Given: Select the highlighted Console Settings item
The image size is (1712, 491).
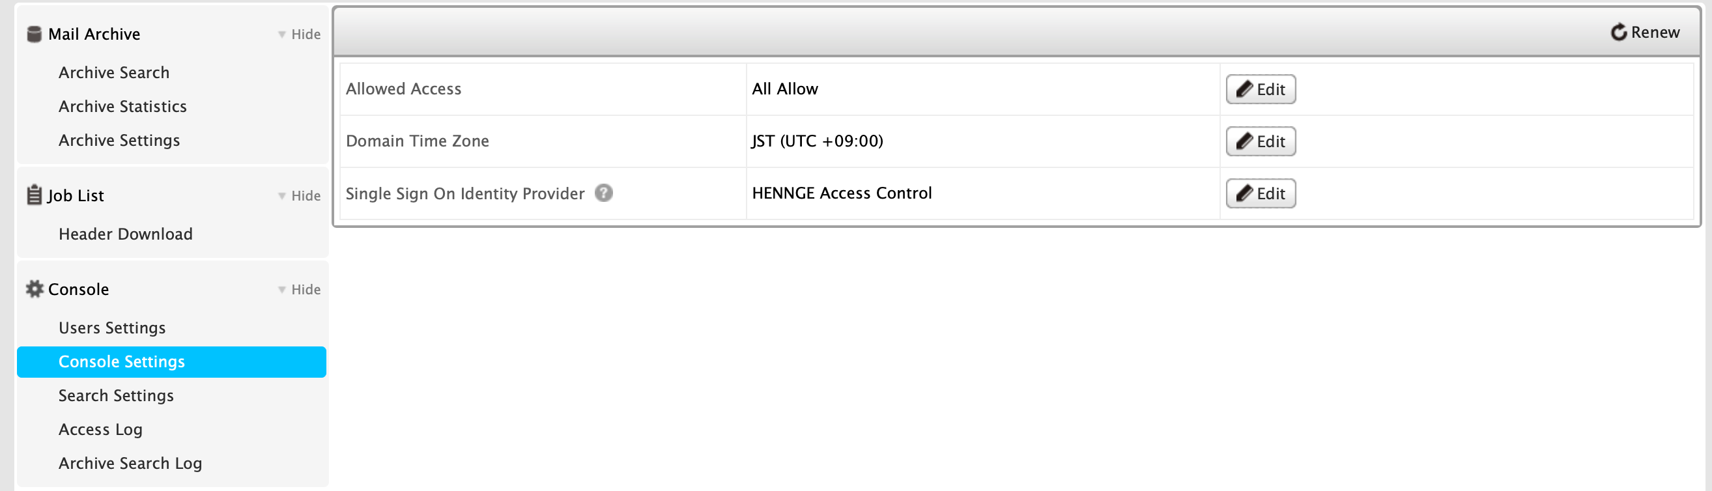Looking at the screenshot, I should (171, 362).
